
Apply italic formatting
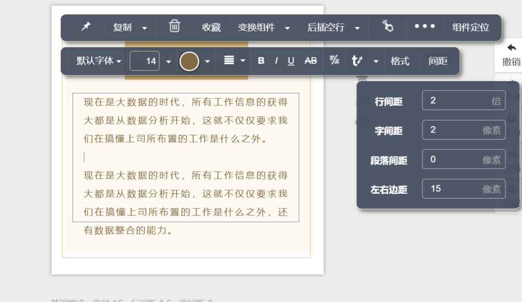point(276,61)
